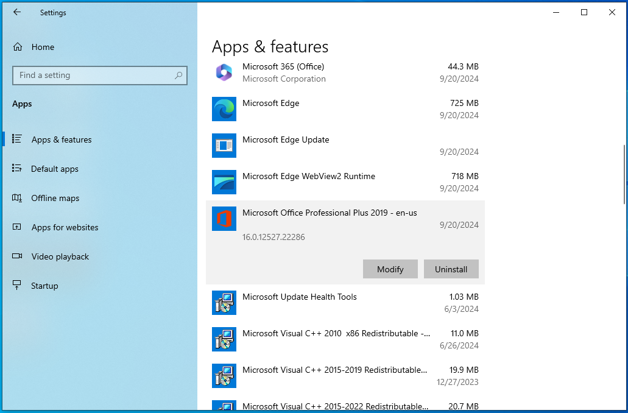Select the Microsoft Edge Update entry
The image size is (628, 413).
point(345,146)
